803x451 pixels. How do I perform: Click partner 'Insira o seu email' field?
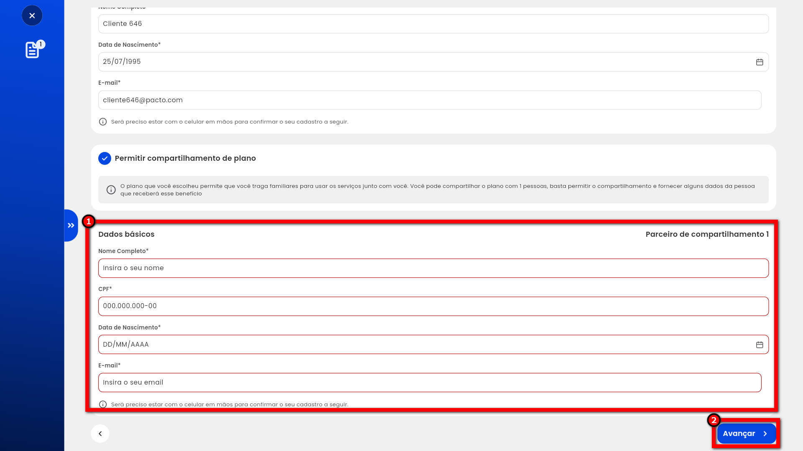tap(430, 383)
